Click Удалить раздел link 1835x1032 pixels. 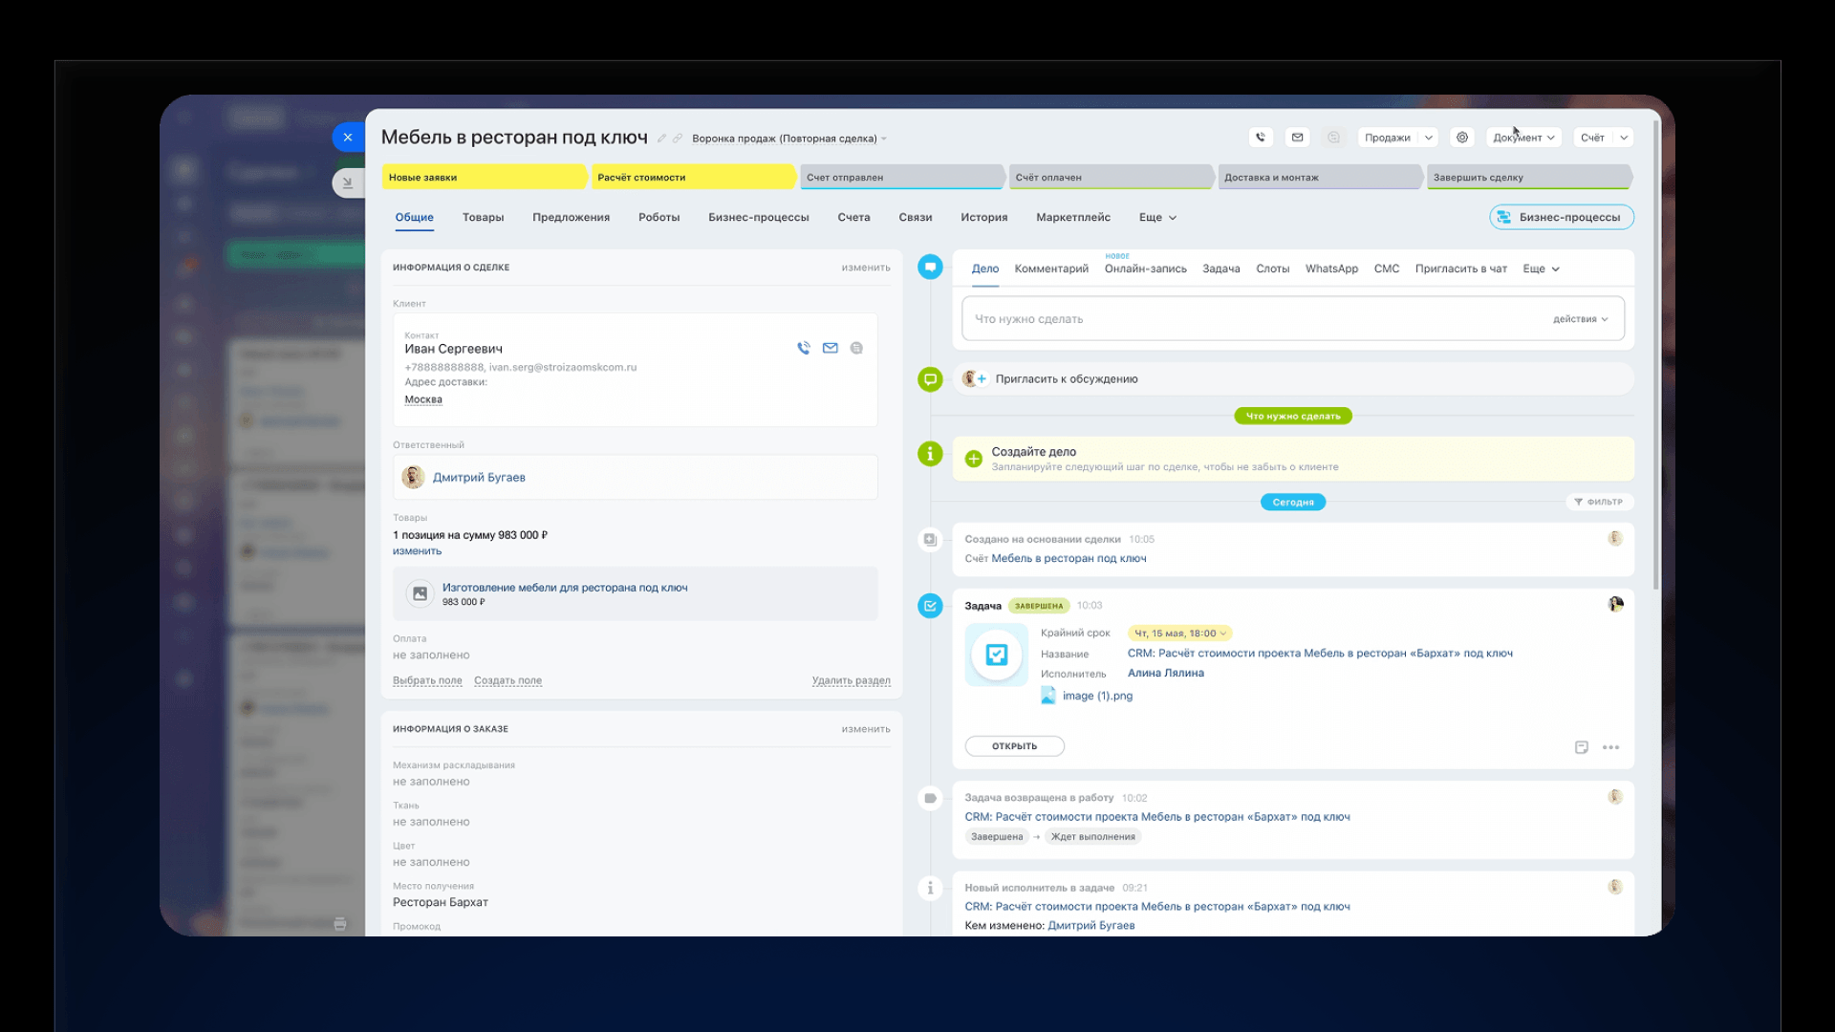click(851, 680)
